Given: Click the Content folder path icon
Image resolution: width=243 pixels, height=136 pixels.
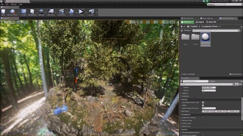Looking at the screenshot, I should click(188, 26).
